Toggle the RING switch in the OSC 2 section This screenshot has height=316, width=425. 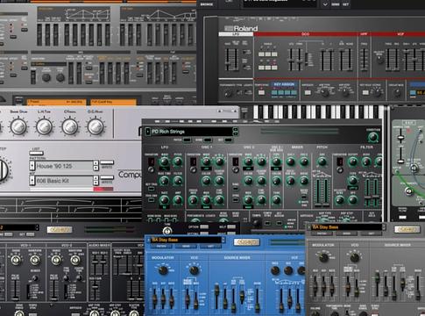pyautogui.click(x=236, y=189)
